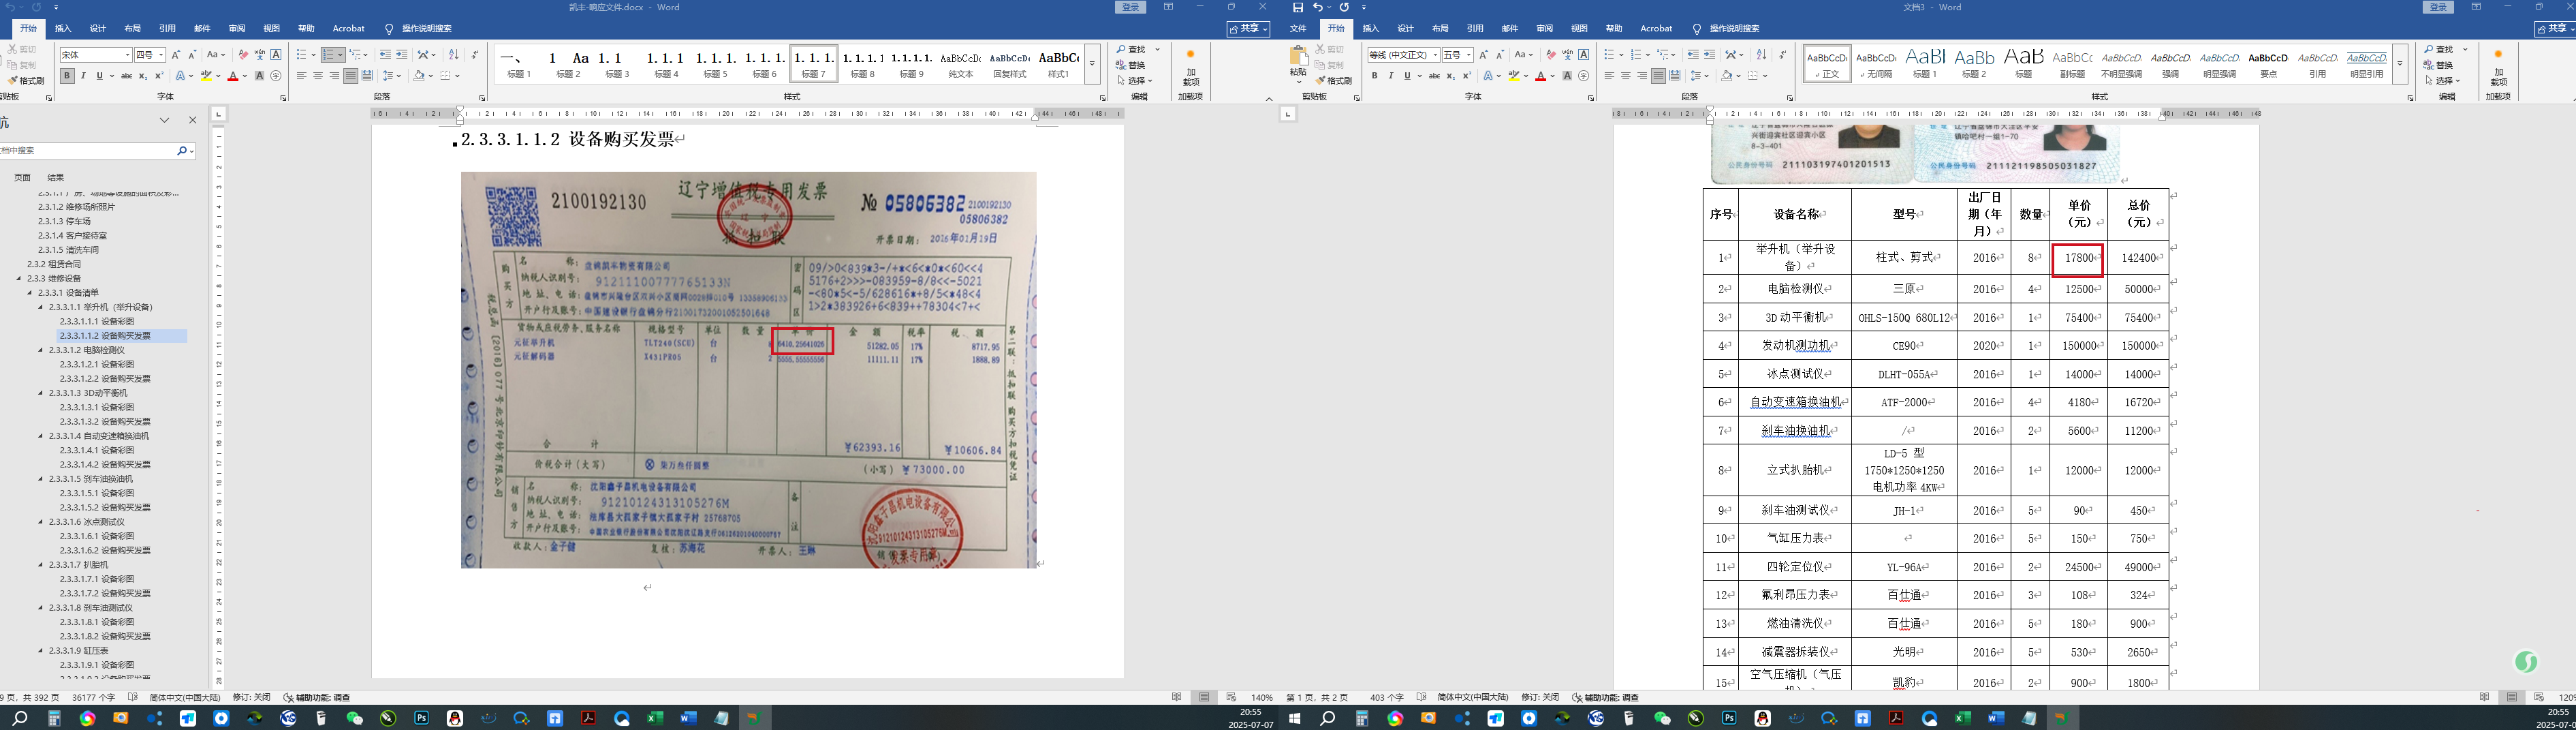This screenshot has height=730, width=2576.
Task: Apply red font color in 文档3 window
Action: 1540,76
